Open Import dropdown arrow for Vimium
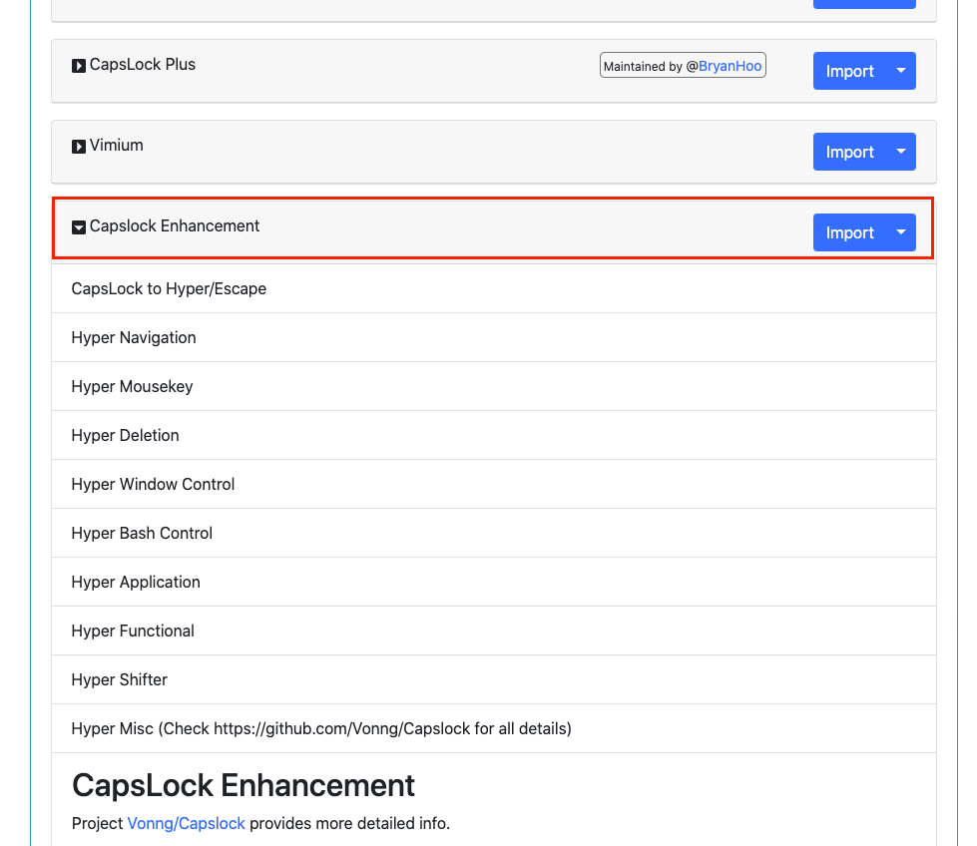The width and height of the screenshot is (977, 846). (x=901, y=152)
